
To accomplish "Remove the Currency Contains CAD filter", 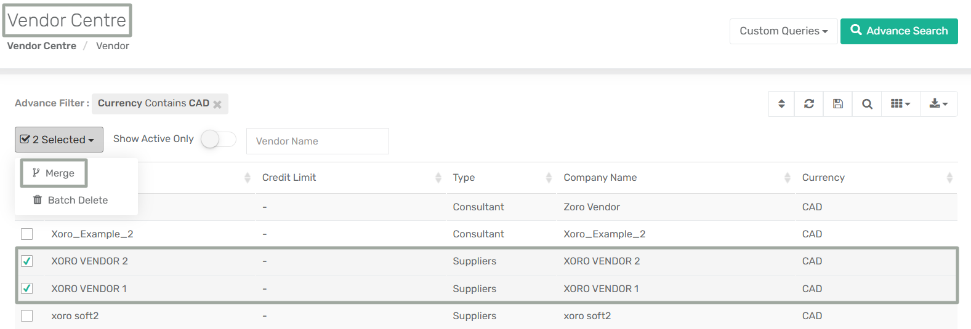I will pos(217,105).
